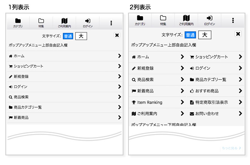This screenshot has width=250, height=165.
Task: Open ログイン item in 2列表示 menu grid
Action: [215, 68]
